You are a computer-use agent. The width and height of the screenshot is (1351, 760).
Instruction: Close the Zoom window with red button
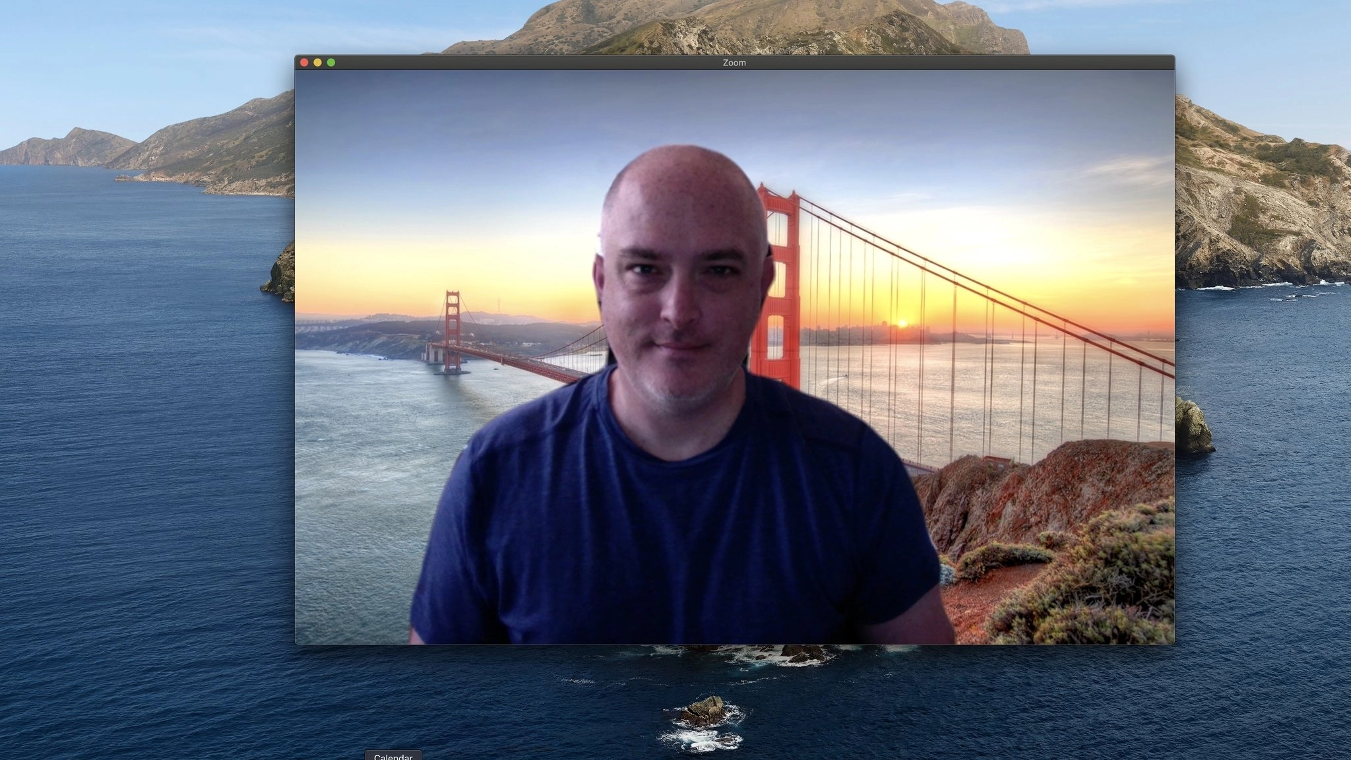tap(304, 63)
